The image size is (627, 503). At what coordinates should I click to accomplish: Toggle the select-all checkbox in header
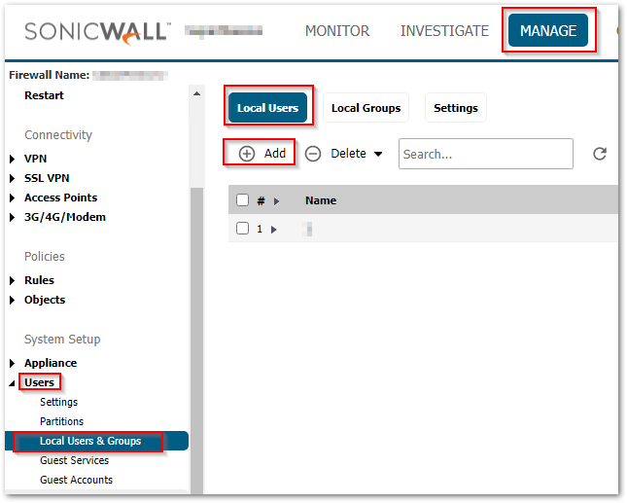tap(243, 200)
